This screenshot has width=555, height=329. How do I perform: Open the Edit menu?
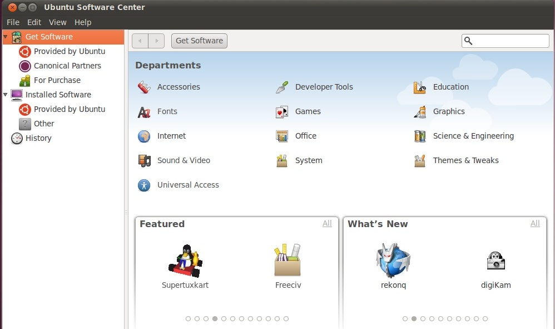[34, 22]
